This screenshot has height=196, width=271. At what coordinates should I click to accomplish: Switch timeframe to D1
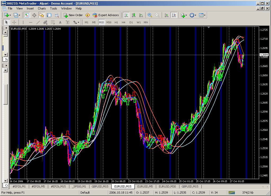[131, 22]
